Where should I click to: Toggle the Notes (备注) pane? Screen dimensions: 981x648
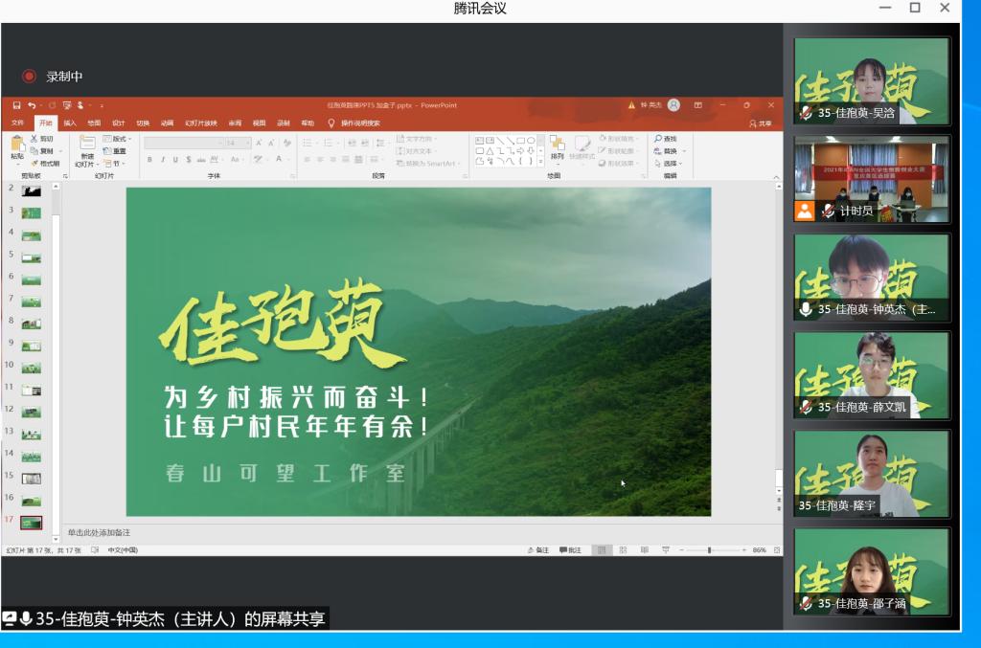pos(537,550)
